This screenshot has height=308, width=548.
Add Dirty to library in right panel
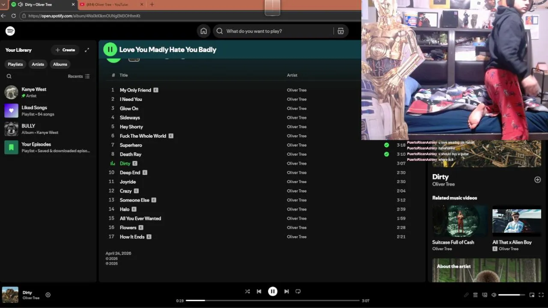tap(538, 180)
